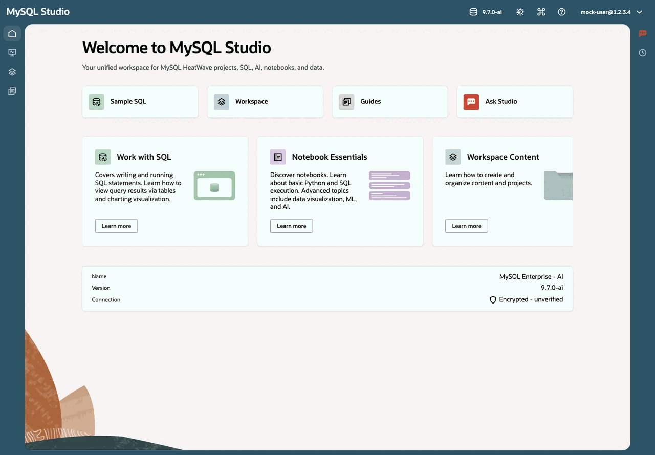Click the Work with SQL heading
Image resolution: width=655 pixels, height=455 pixels.
pyautogui.click(x=144, y=157)
